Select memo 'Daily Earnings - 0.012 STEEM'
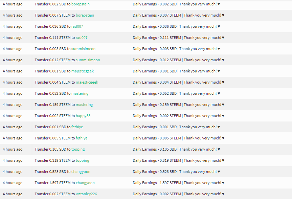 point(157,60)
